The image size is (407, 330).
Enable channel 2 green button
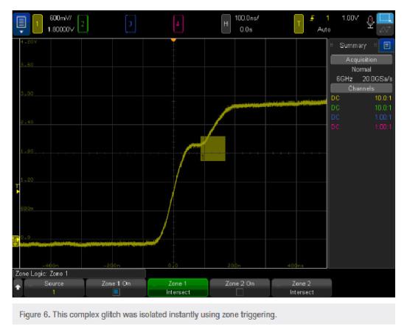click(x=83, y=24)
